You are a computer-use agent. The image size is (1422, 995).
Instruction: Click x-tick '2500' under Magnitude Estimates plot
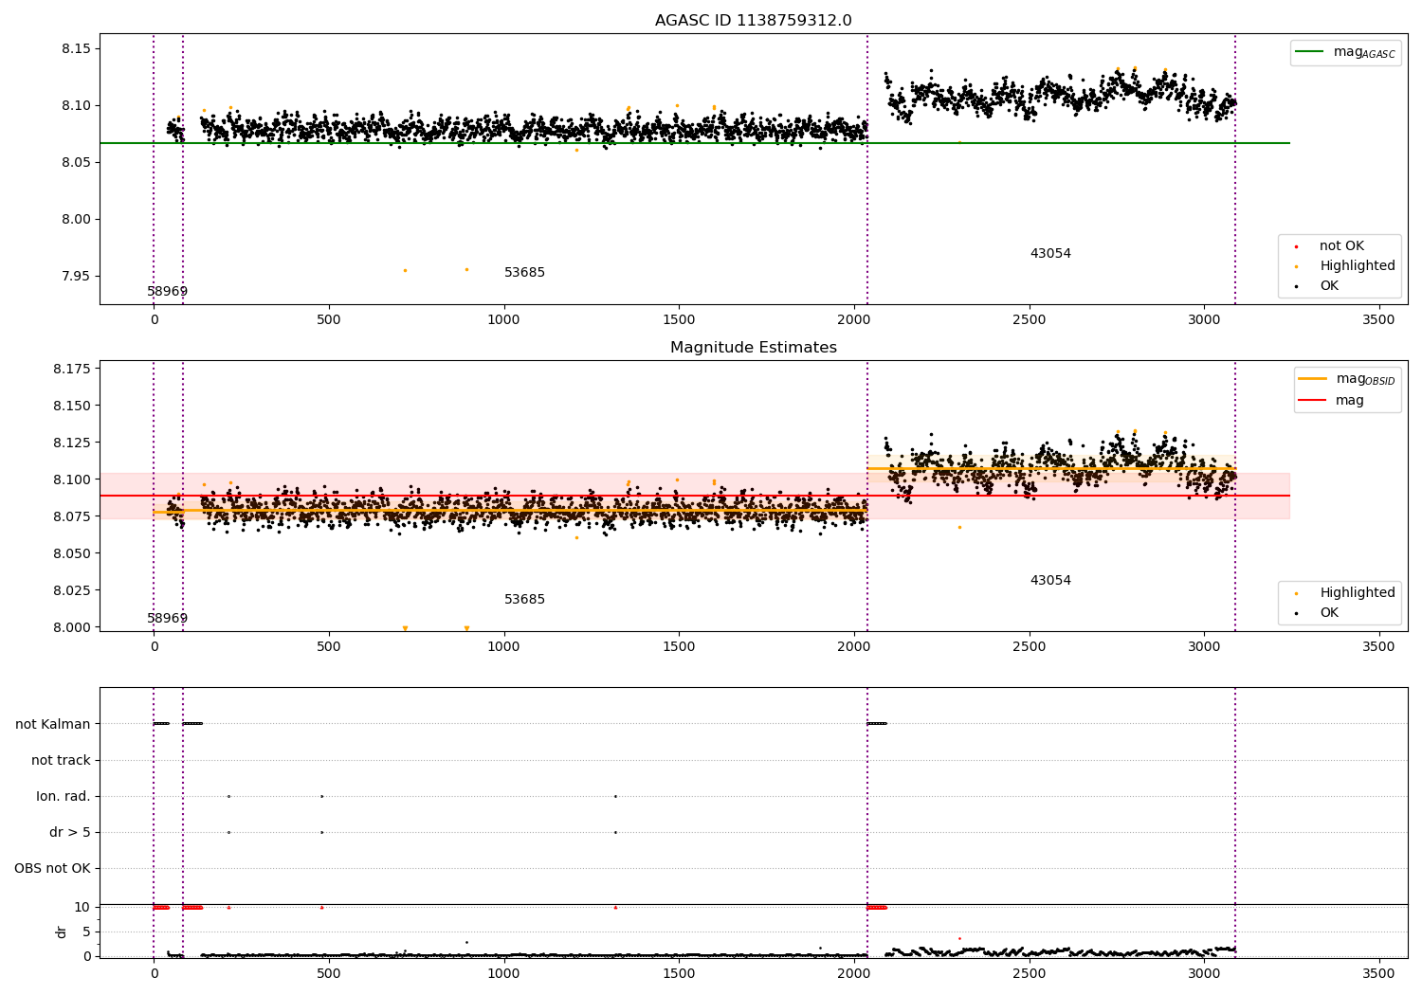(x=1029, y=647)
